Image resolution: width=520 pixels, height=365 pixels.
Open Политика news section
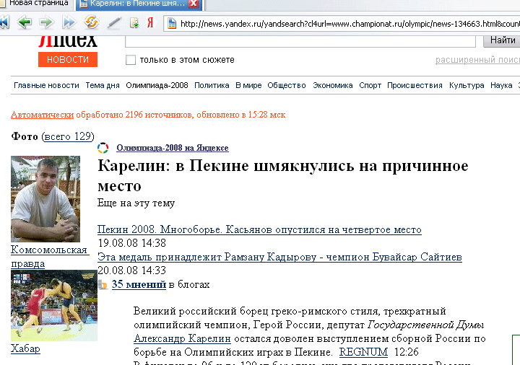(x=212, y=85)
